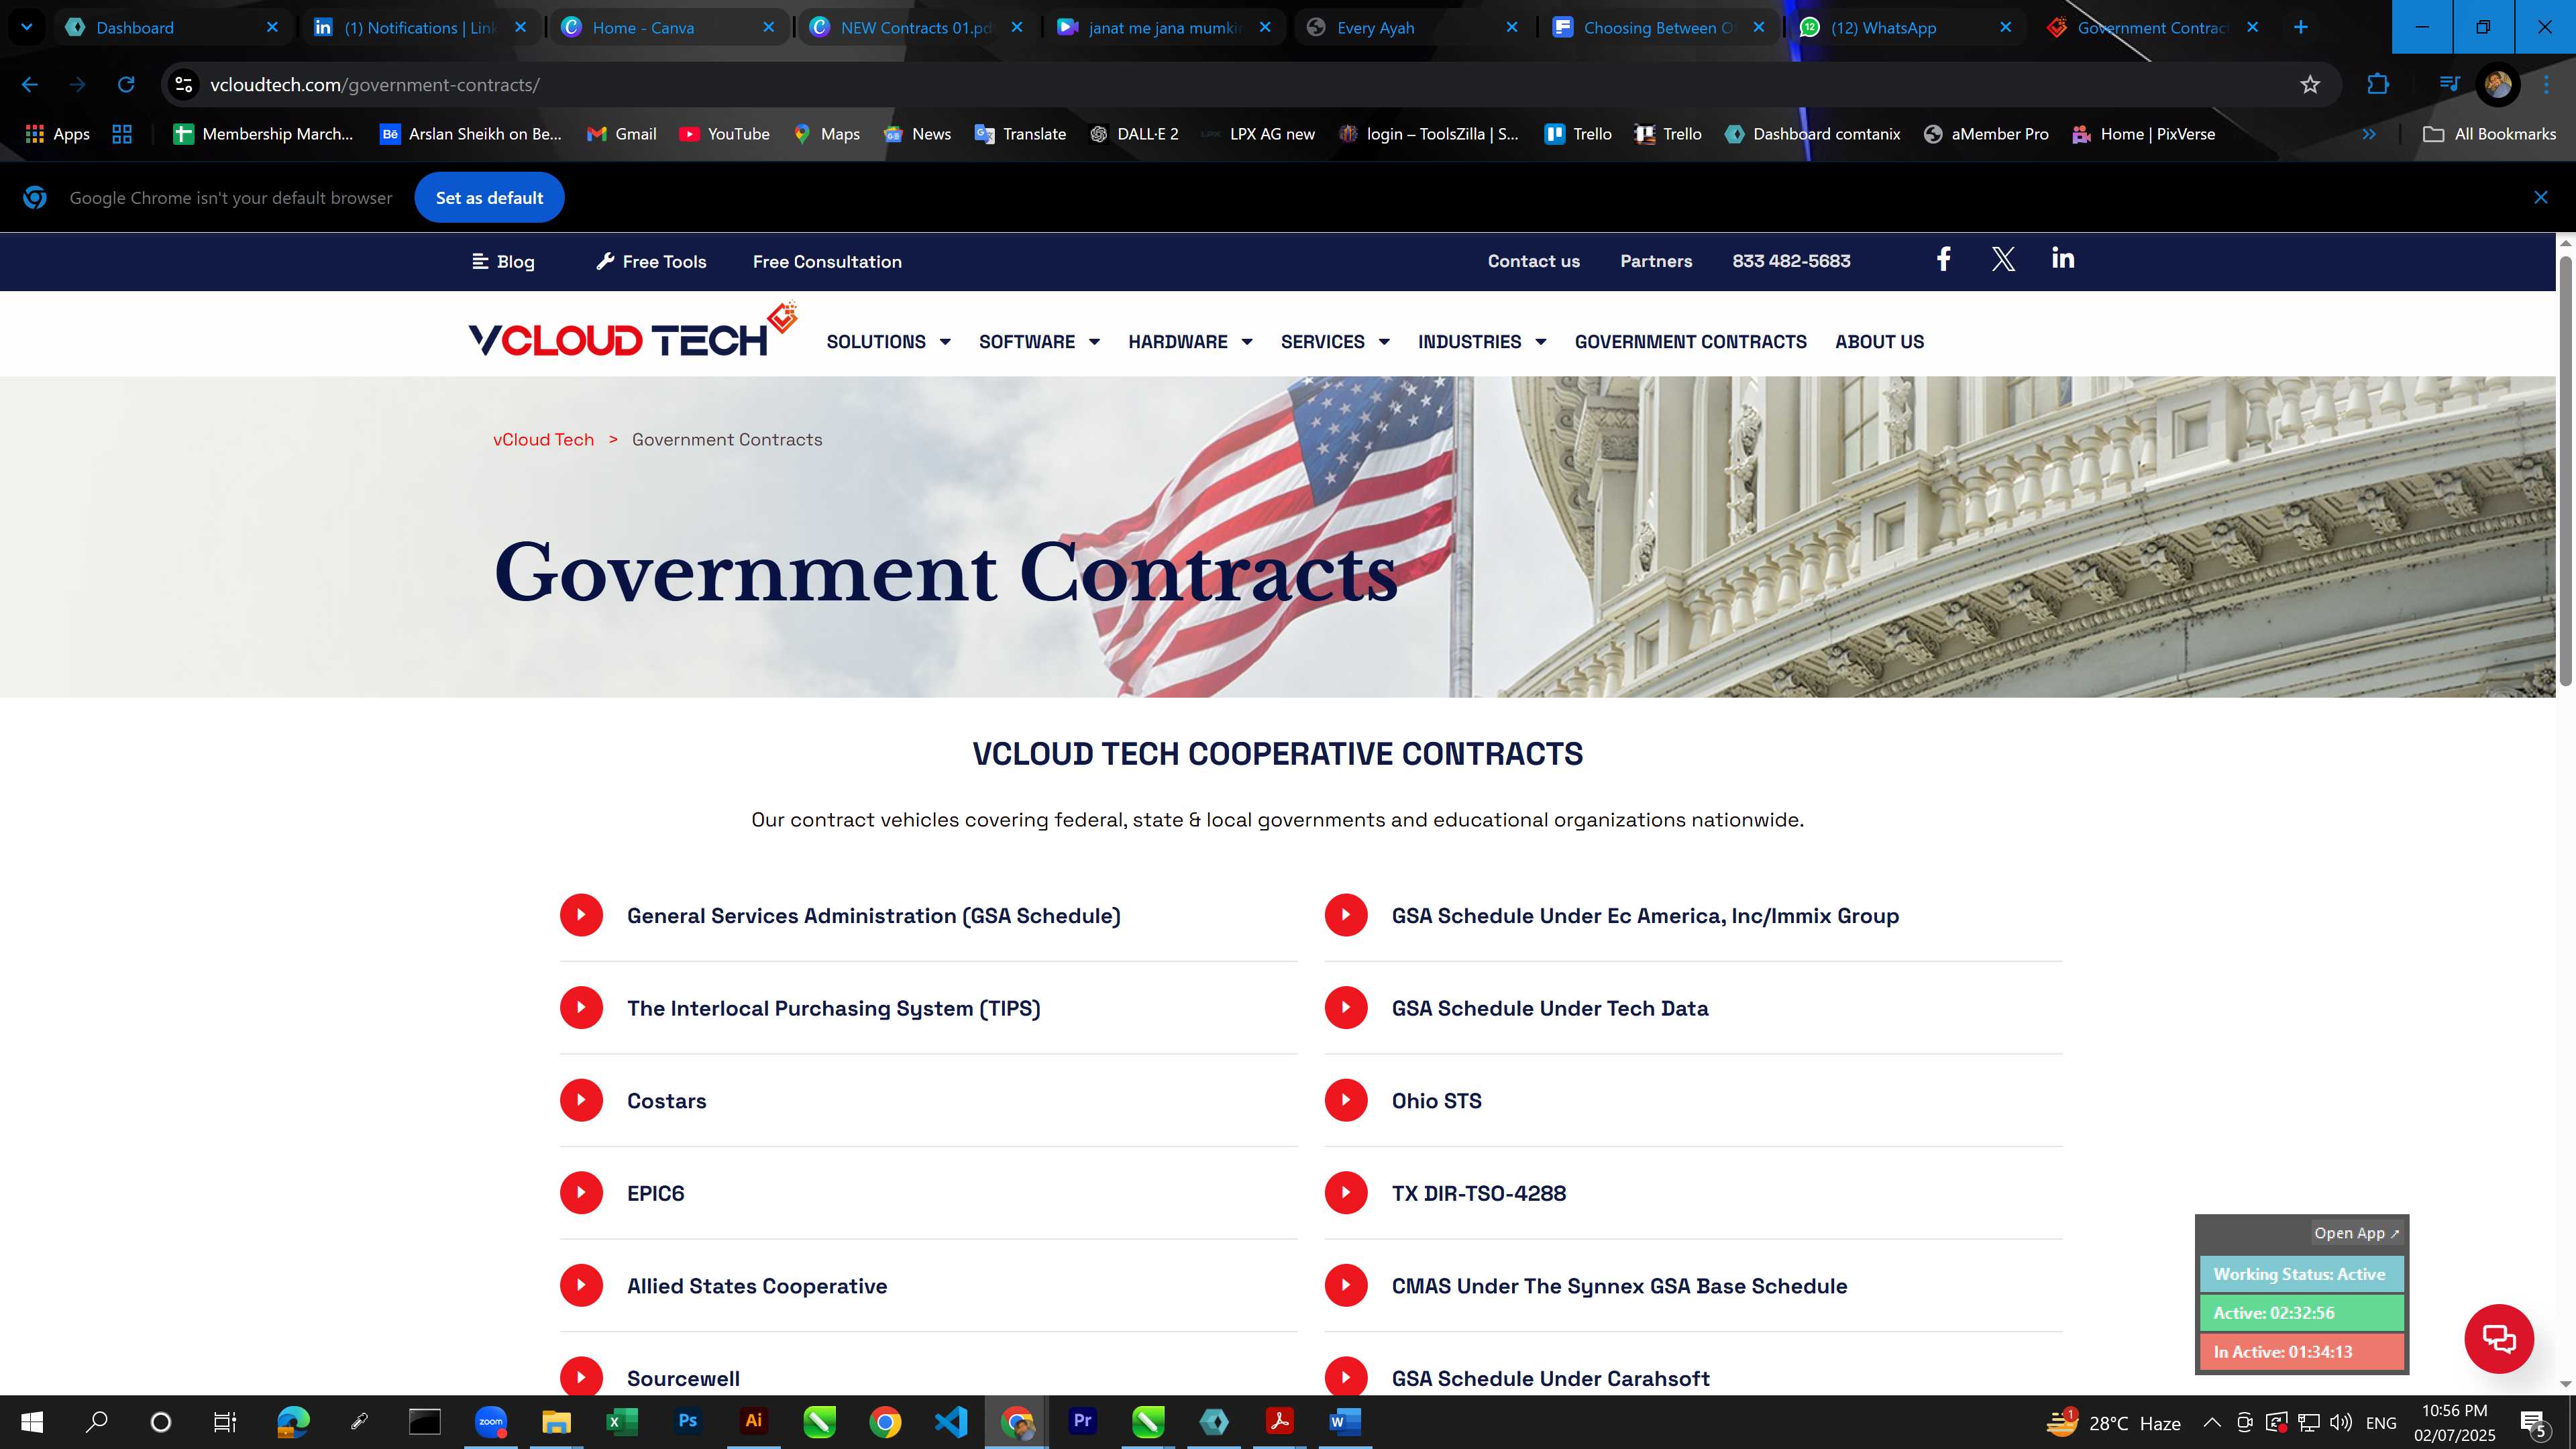Show hidden system tray icons
Viewport: 2576px width, 1449px height.
point(2212,1422)
